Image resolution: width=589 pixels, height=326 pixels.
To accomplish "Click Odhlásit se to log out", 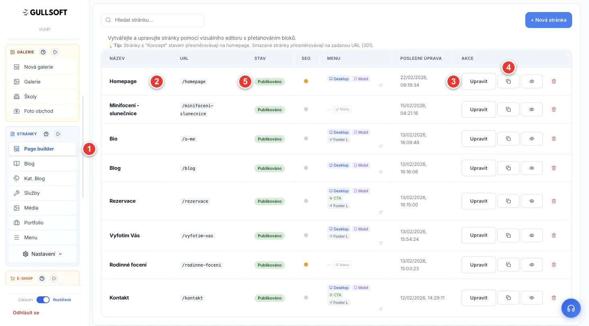I will coord(26,312).
